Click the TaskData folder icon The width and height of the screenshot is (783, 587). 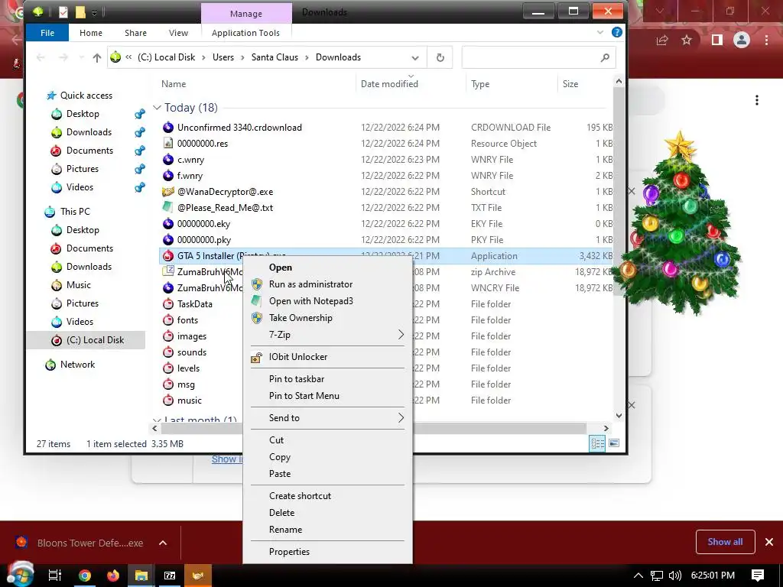pyautogui.click(x=168, y=304)
